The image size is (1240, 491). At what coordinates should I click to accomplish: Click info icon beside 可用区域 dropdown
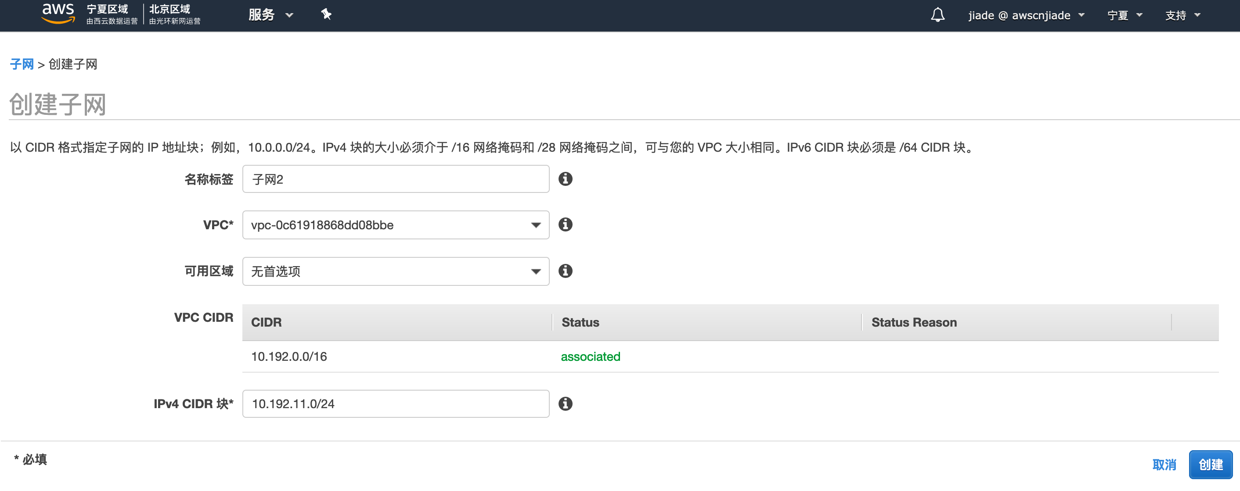pos(565,271)
